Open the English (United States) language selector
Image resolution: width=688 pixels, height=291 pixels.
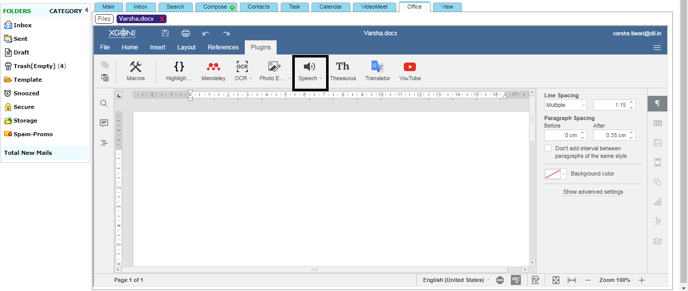pos(456,280)
